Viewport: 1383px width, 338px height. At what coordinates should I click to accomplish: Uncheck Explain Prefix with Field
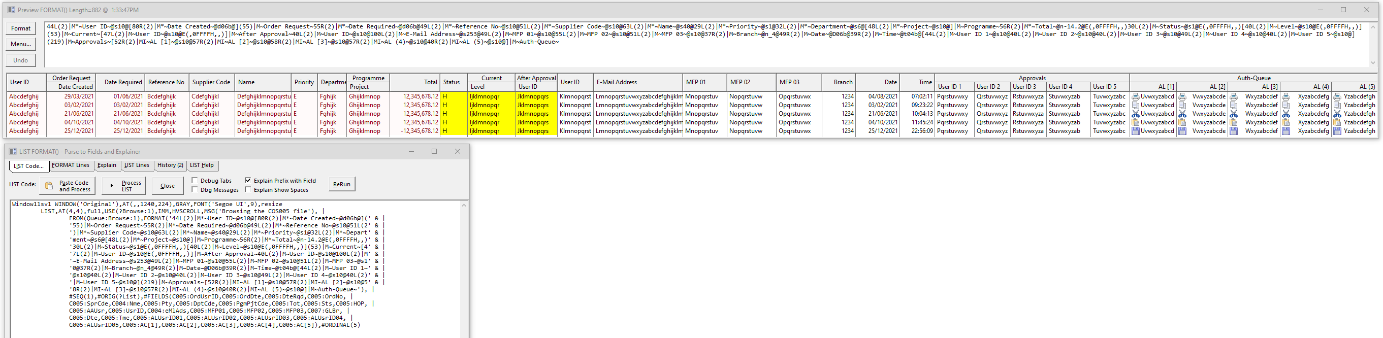point(248,181)
